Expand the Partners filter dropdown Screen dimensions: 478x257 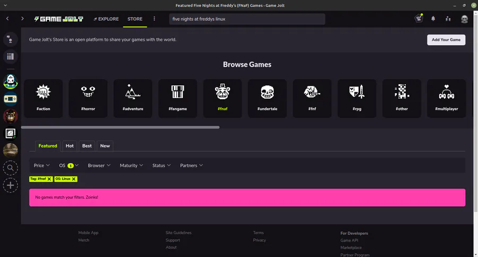click(191, 165)
